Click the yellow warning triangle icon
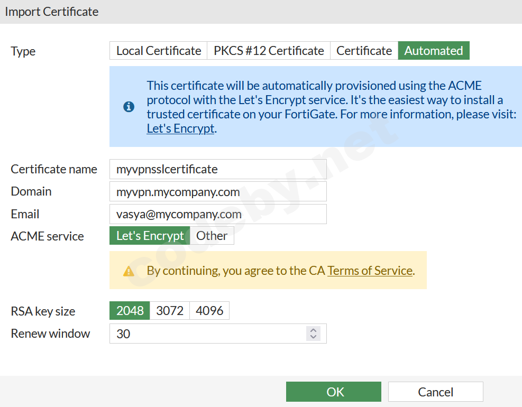The image size is (522, 407). (129, 270)
